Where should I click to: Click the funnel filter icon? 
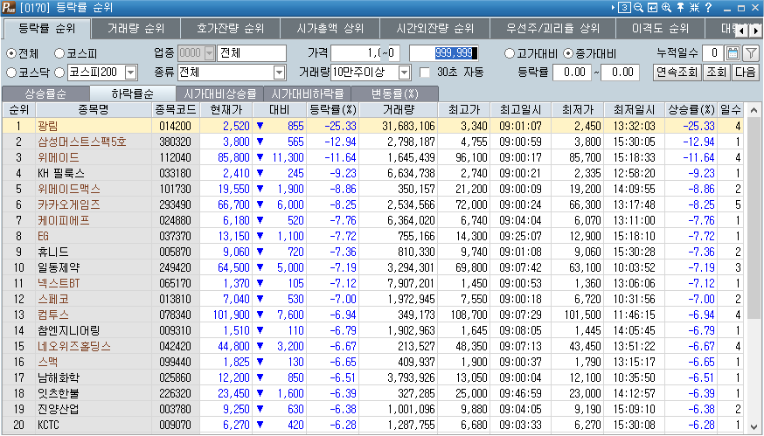(752, 53)
